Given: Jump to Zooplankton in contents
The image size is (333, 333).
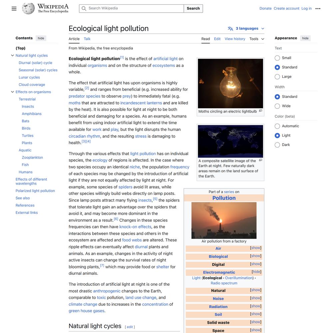Looking at the screenshot, I should tap(32, 158).
